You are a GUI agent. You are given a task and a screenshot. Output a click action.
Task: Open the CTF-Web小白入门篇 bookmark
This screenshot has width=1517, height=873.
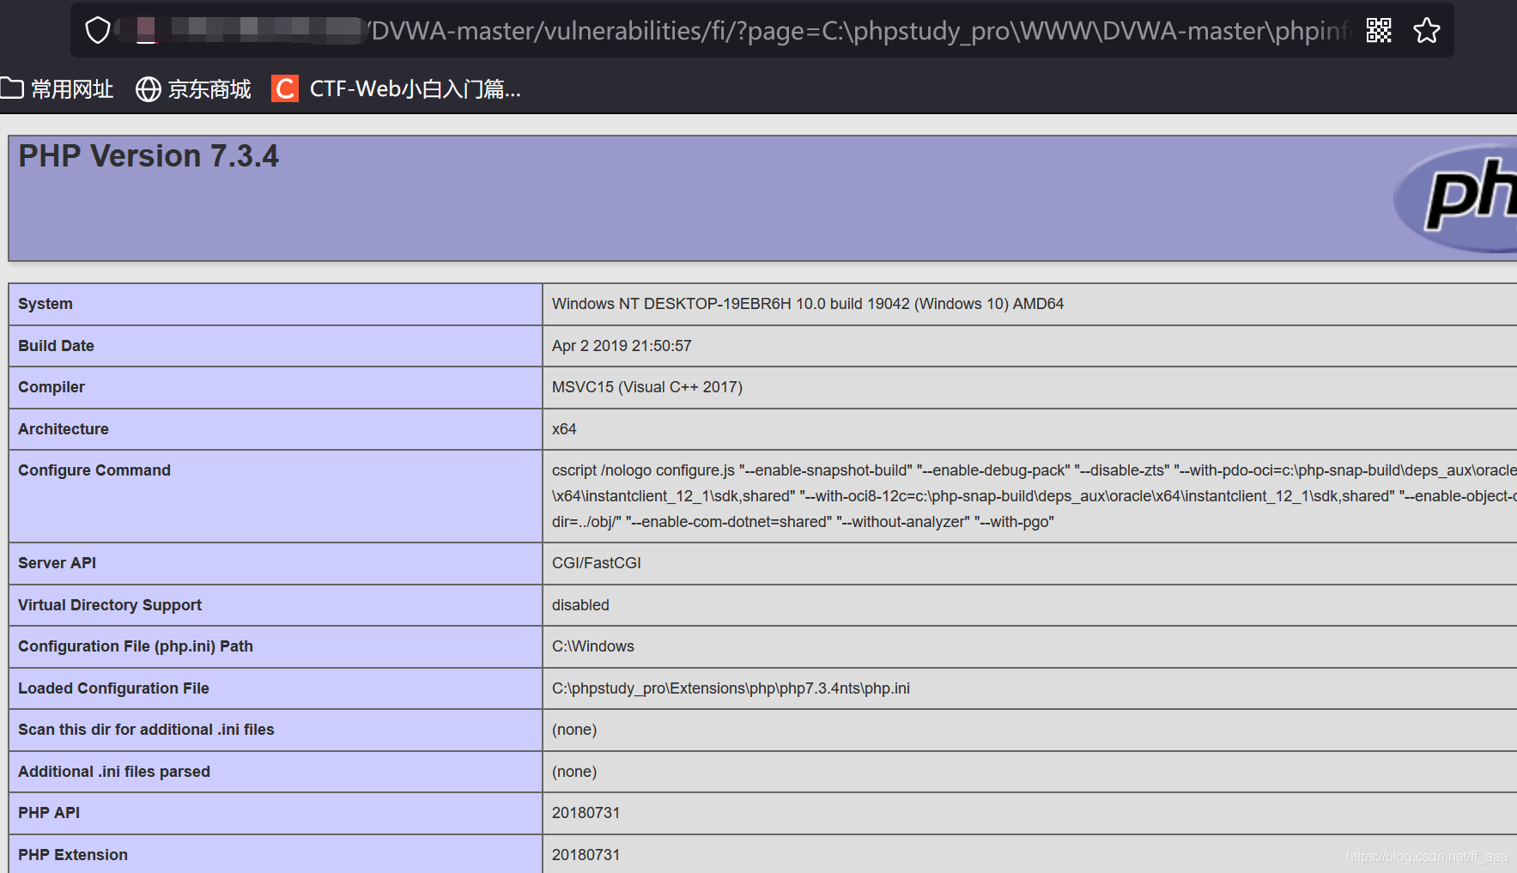tap(397, 89)
